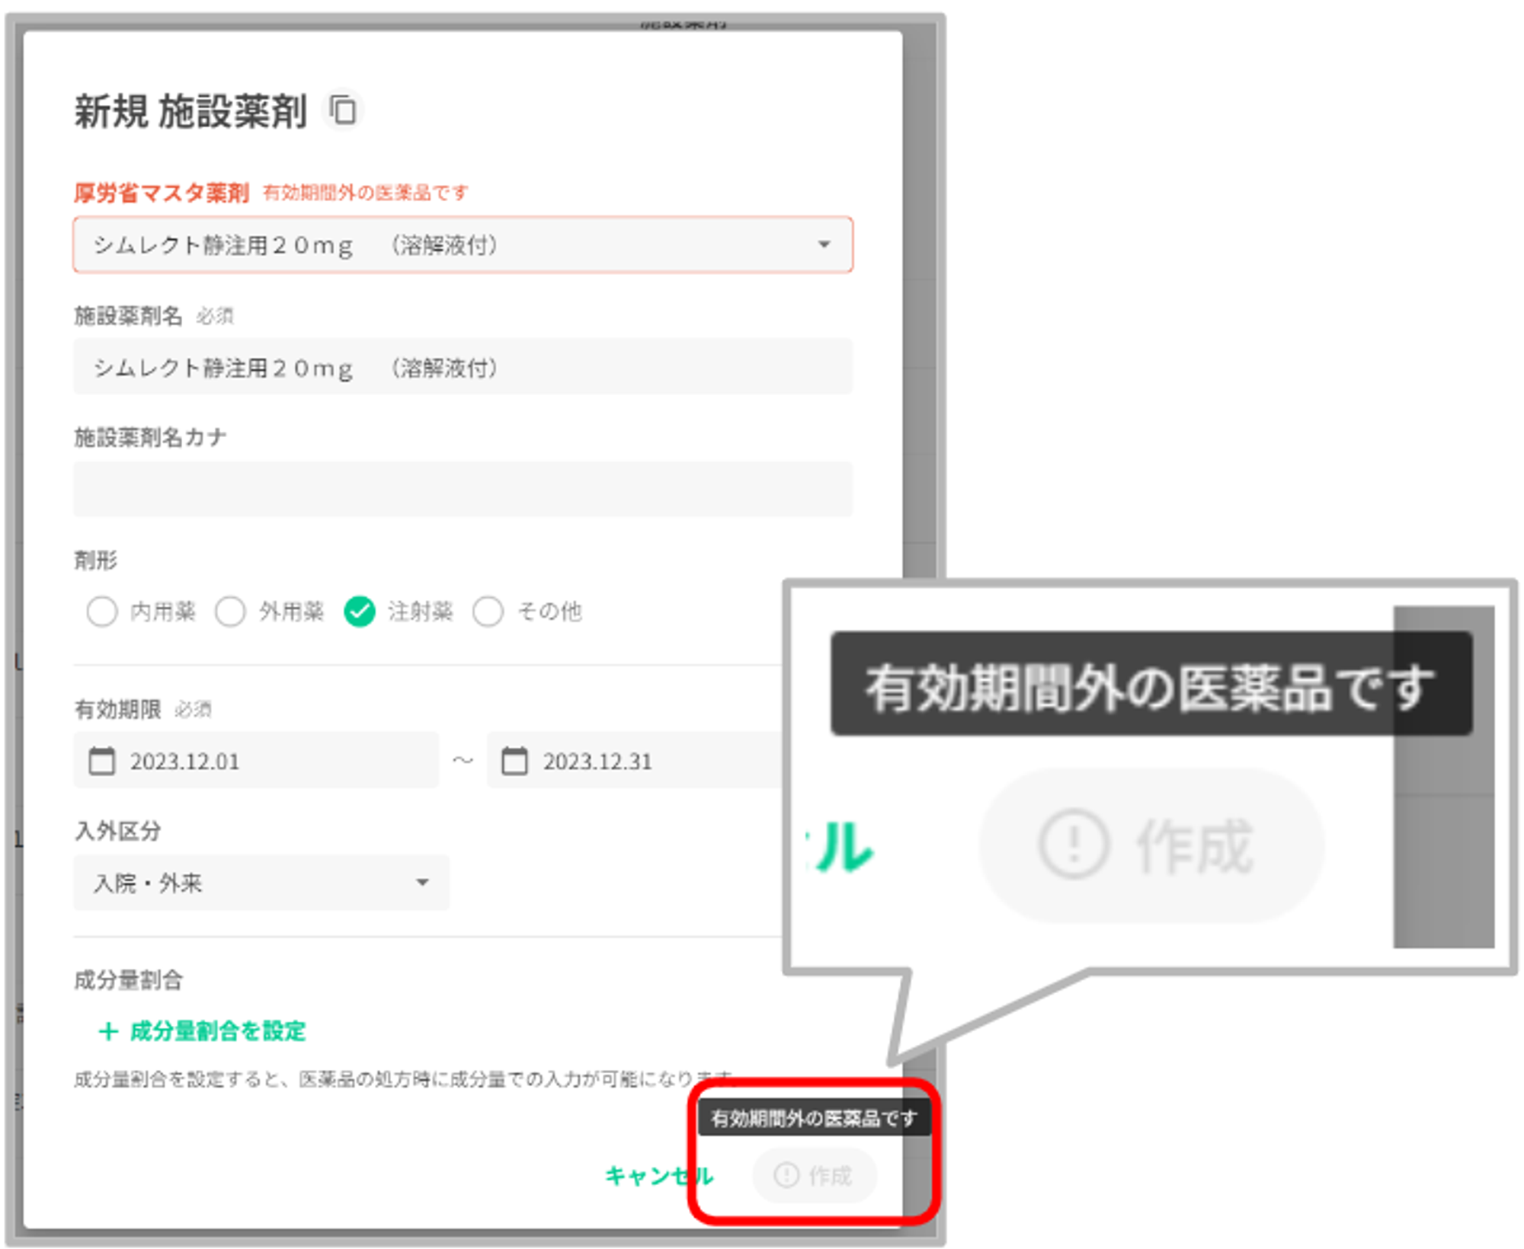Image resolution: width=1524 pixels, height=1249 pixels.
Task: Select the 注射薬 radio option
Action: click(360, 611)
